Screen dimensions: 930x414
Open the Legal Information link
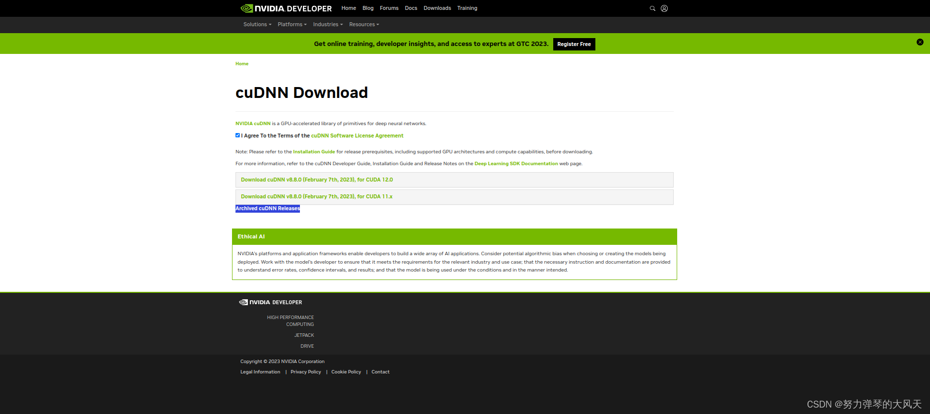(x=260, y=372)
